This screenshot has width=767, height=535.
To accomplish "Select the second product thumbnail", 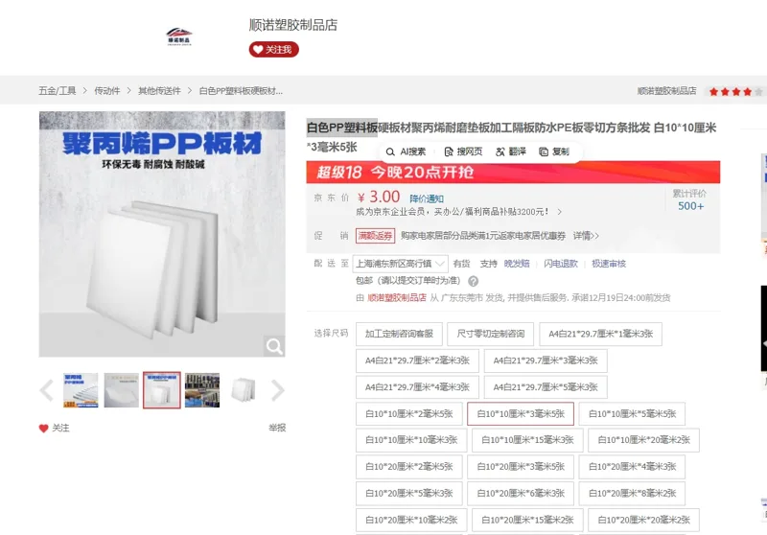I will pyautogui.click(x=122, y=390).
